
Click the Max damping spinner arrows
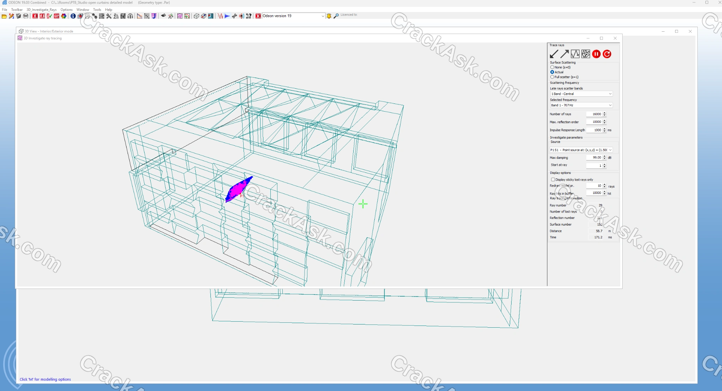[604, 158]
